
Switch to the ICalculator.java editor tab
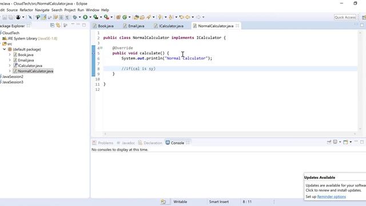click(x=169, y=26)
